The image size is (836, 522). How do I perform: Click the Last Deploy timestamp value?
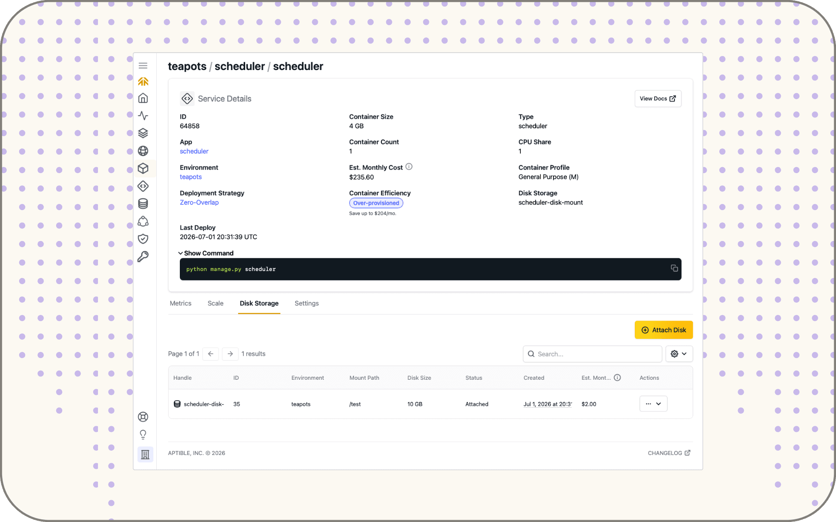[x=218, y=237]
